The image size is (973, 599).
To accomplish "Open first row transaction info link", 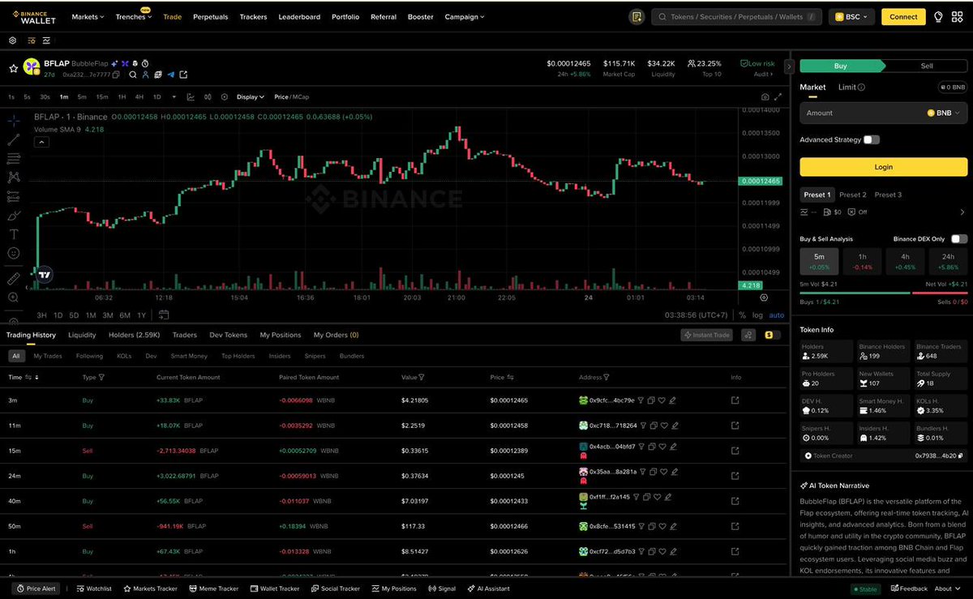I will tap(735, 400).
